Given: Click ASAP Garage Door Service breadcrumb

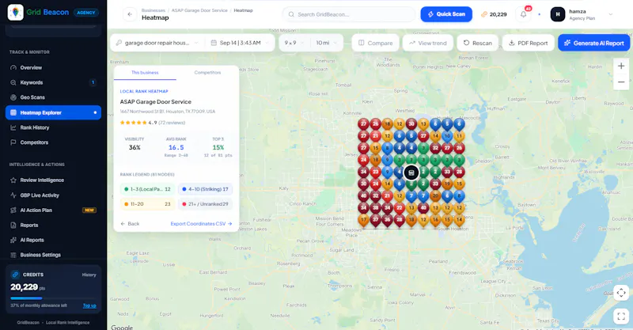Looking at the screenshot, I should pos(199,10).
